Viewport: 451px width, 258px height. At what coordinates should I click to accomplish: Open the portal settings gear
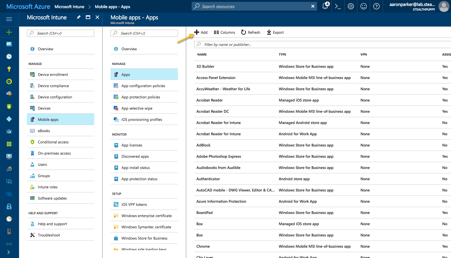tap(351, 6)
